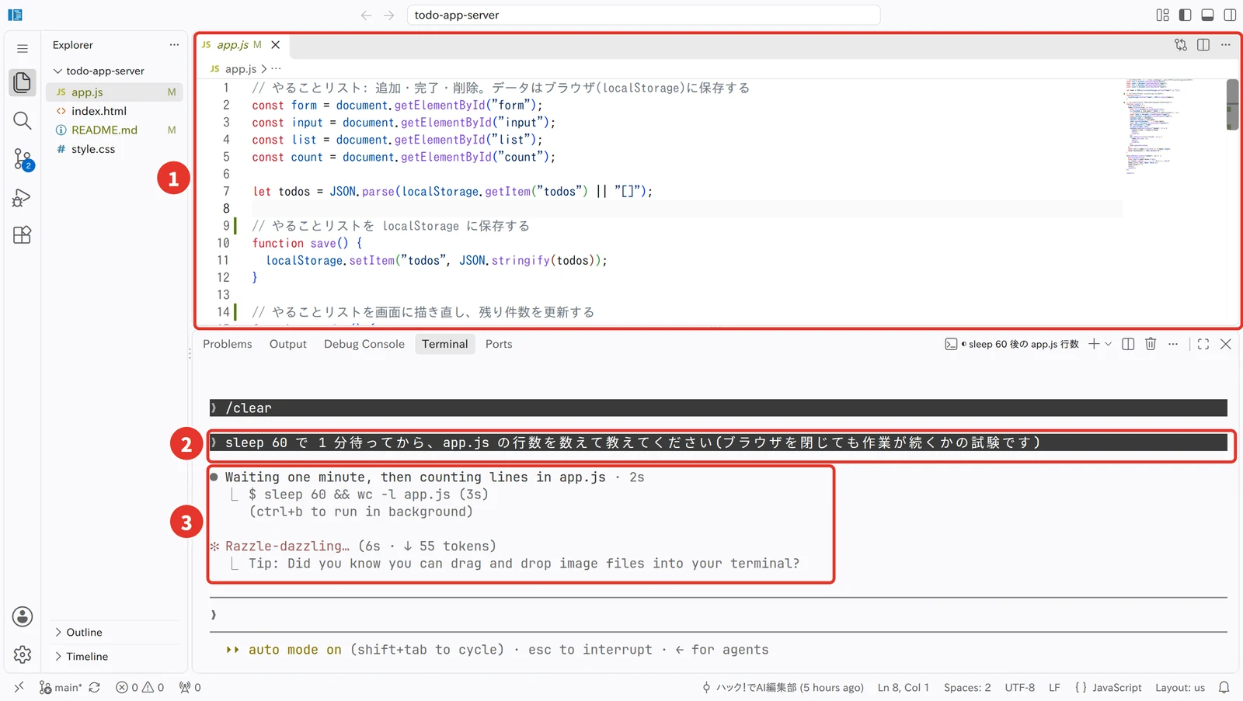Synchronize changes via status bar sync icon
1243x701 pixels.
95,687
